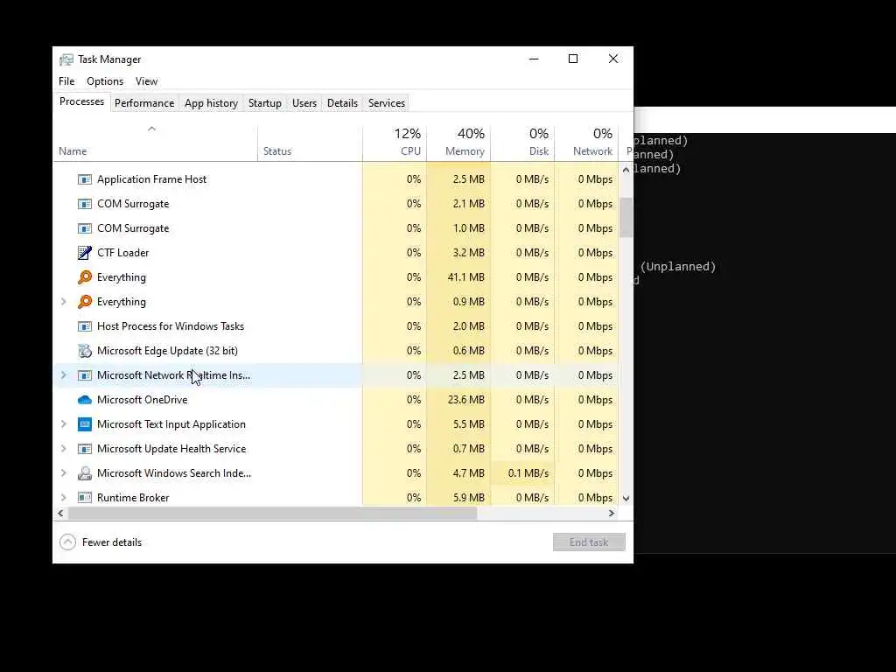Click the 23.6 MB memory value
Screen dimensions: 896x672
[465, 400]
